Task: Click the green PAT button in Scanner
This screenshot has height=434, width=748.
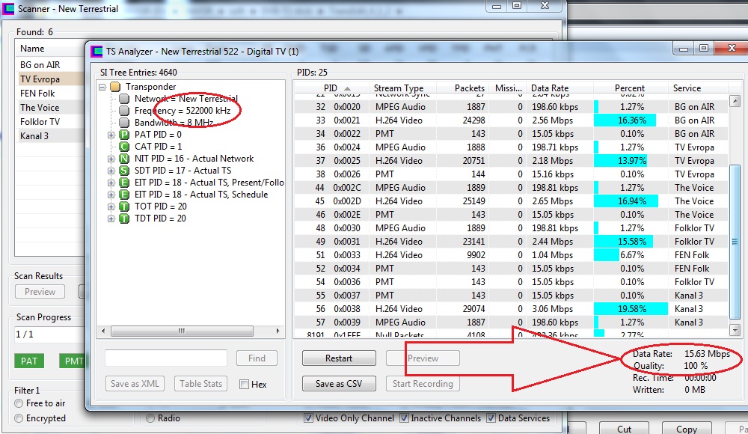Action: click(x=29, y=361)
